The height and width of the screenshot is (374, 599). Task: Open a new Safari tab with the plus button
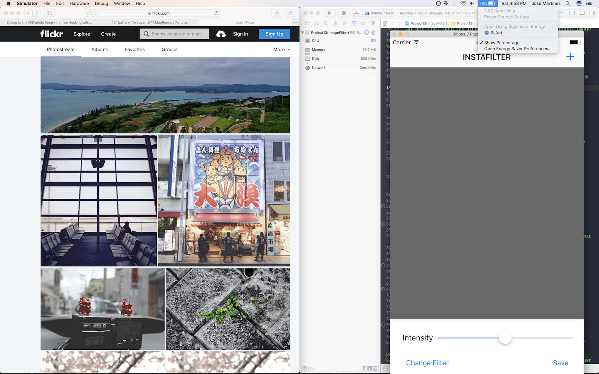296,23
